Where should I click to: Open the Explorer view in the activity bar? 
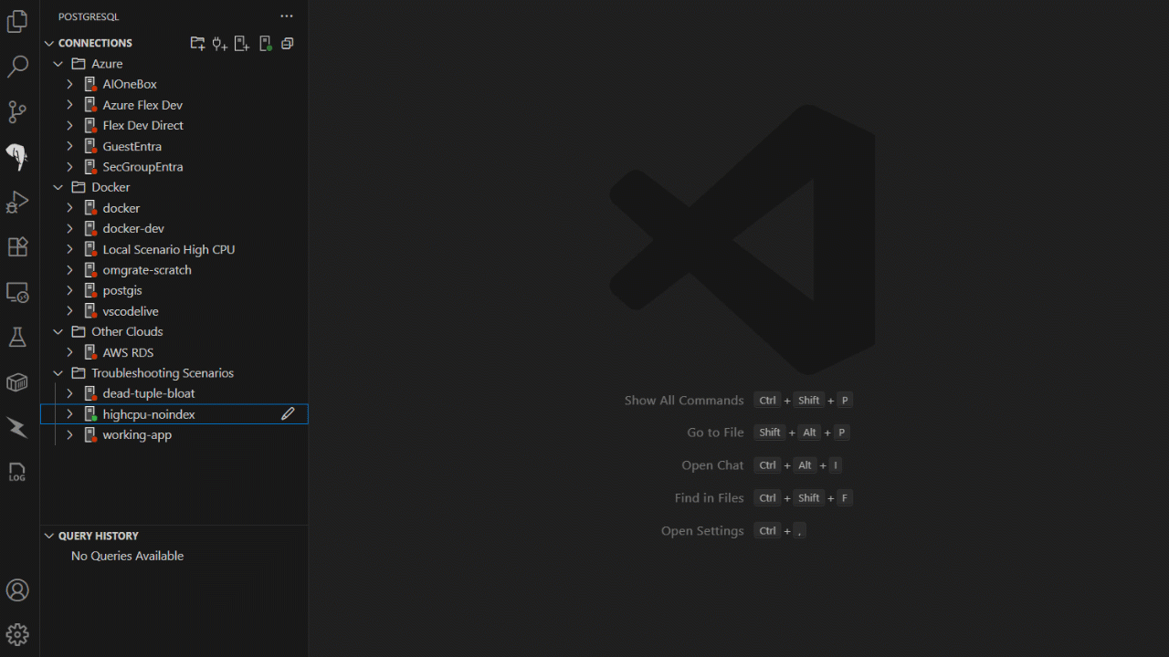tap(17, 22)
